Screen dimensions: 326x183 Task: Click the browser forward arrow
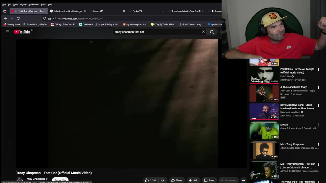pos(12,18)
